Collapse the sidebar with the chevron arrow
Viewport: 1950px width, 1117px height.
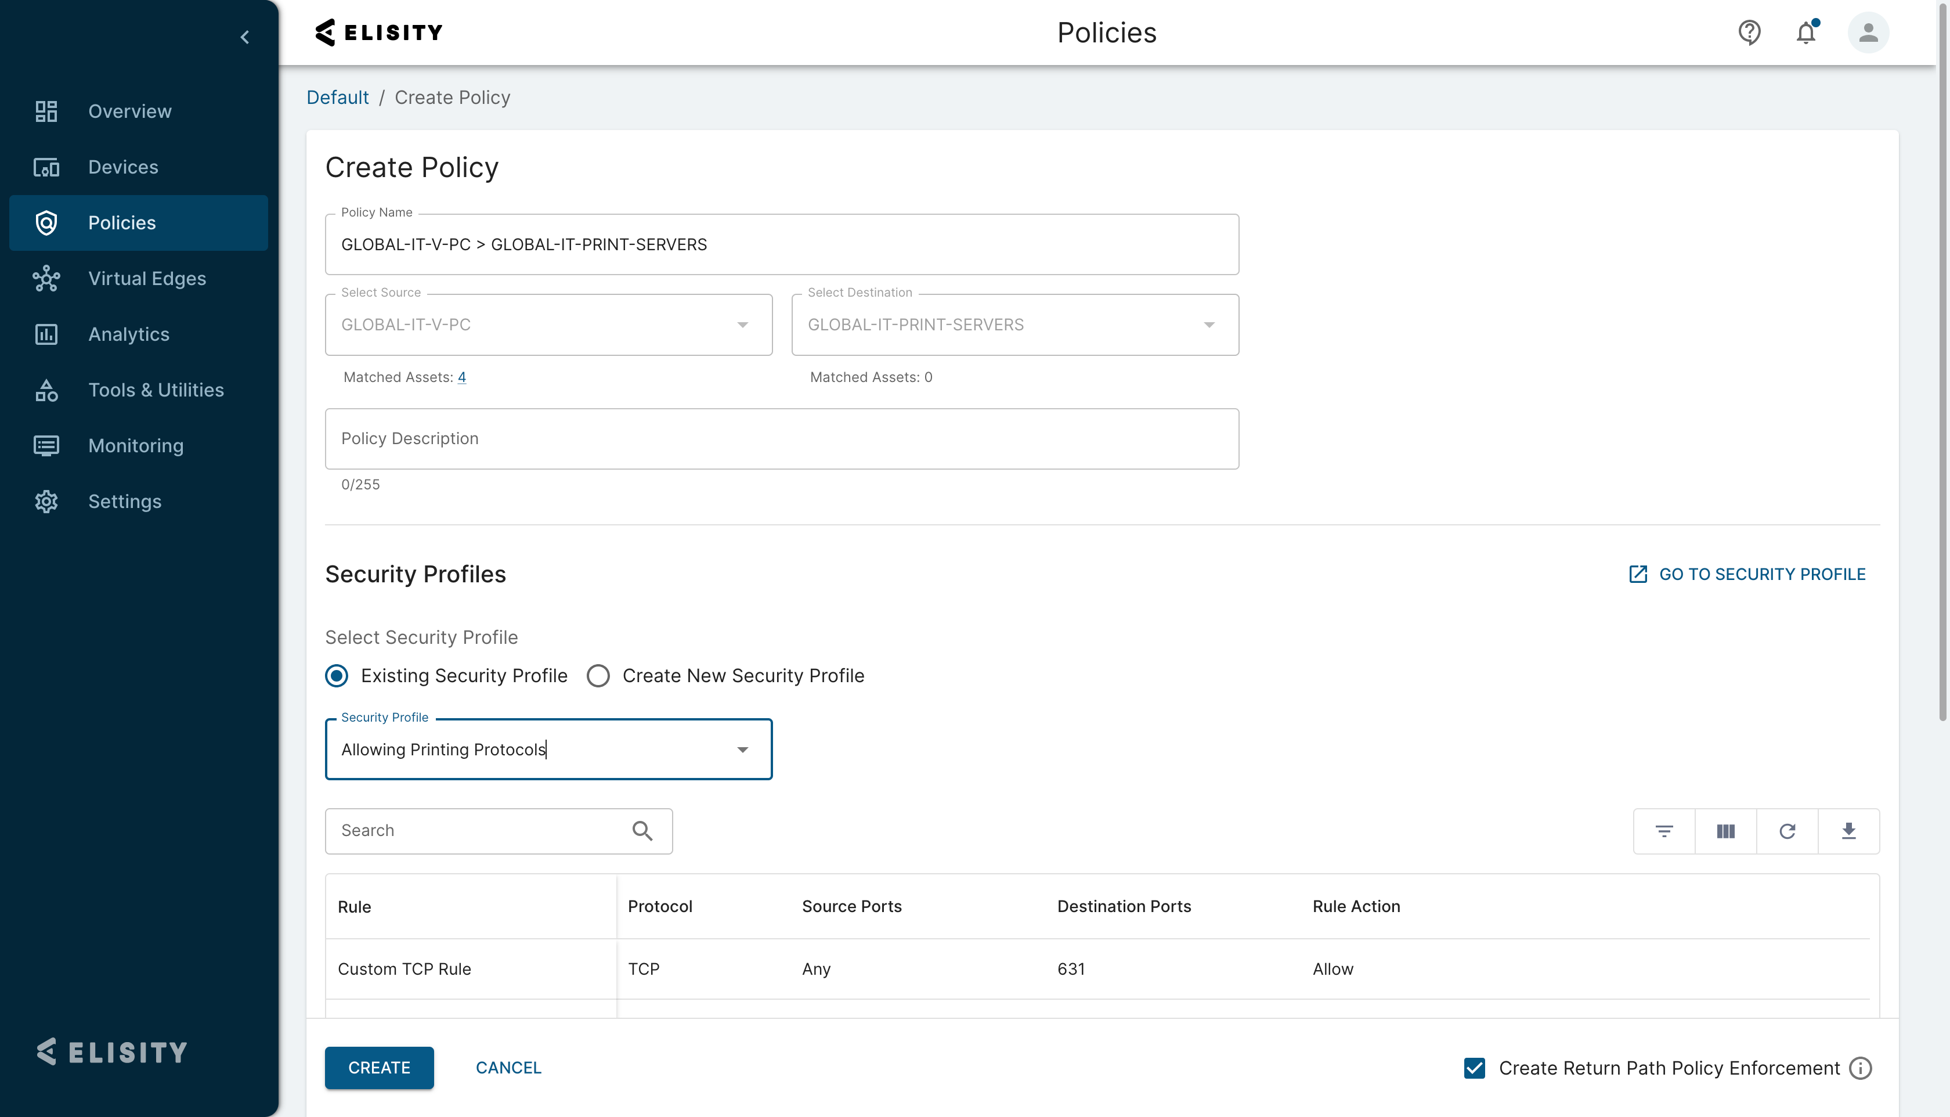click(x=244, y=37)
